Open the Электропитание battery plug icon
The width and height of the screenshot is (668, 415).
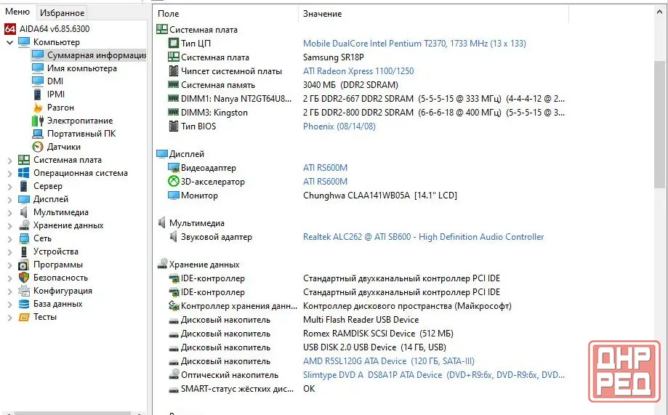pos(38,121)
